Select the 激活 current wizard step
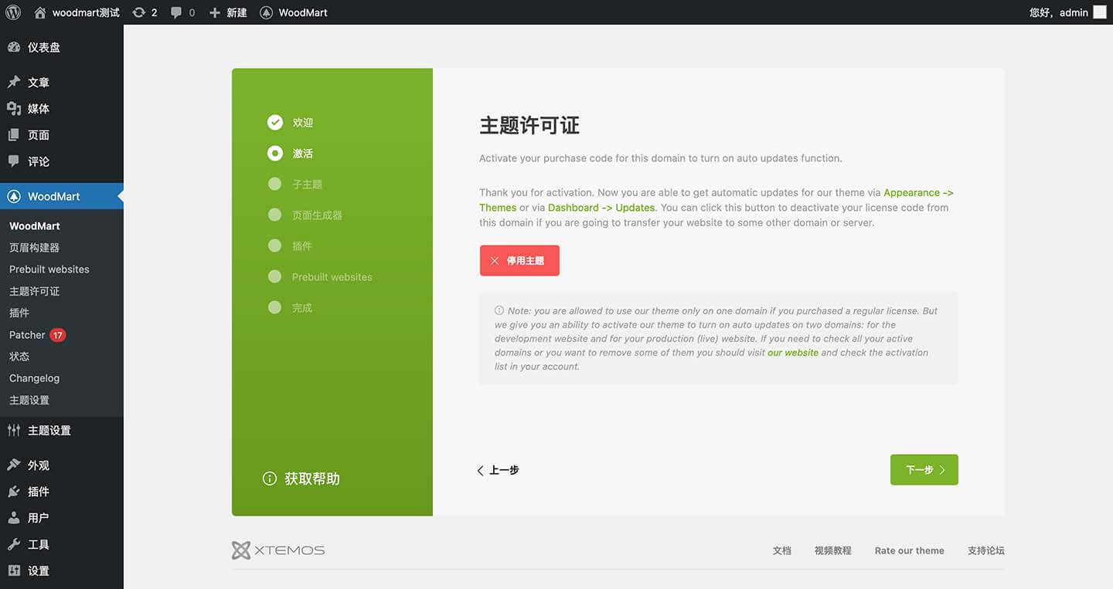This screenshot has width=1113, height=589. [x=291, y=154]
